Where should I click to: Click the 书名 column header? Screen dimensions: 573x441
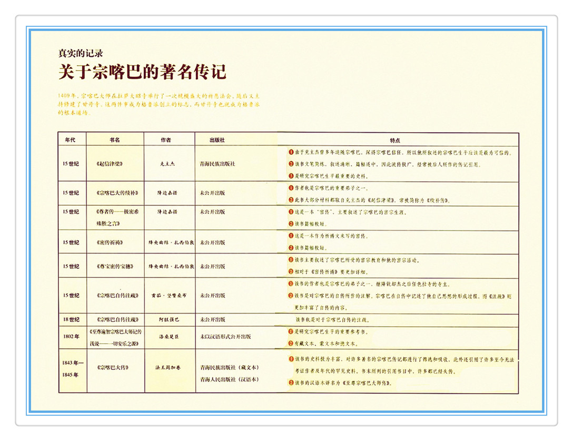pyautogui.click(x=115, y=140)
